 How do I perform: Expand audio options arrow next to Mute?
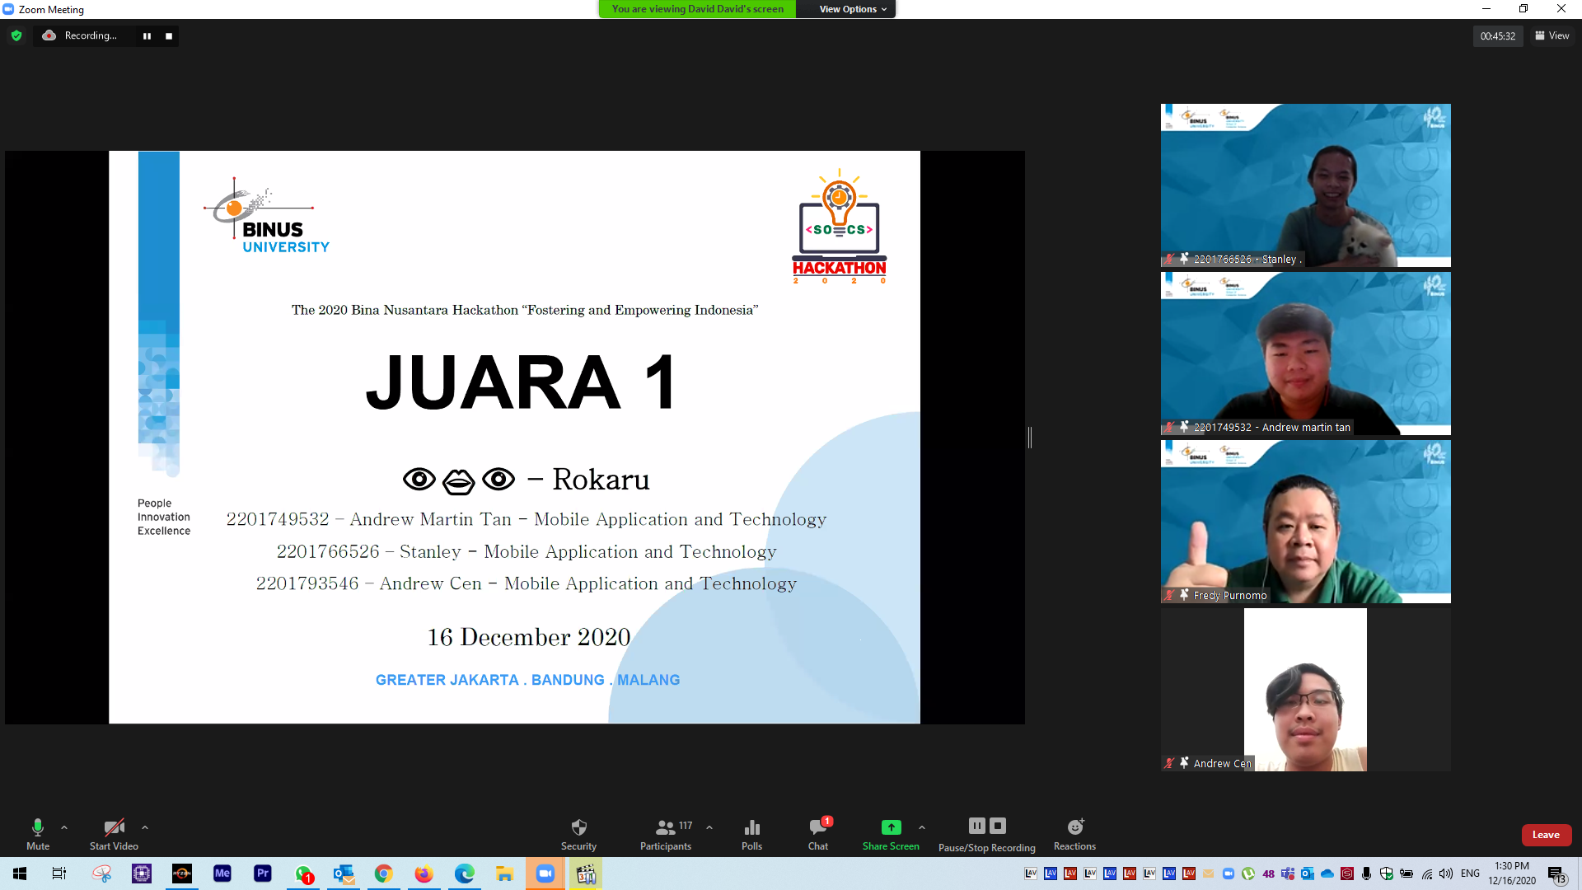[64, 827]
